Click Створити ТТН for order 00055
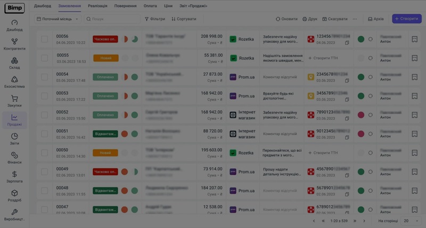The width and height of the screenshot is (426, 228). click(325, 58)
